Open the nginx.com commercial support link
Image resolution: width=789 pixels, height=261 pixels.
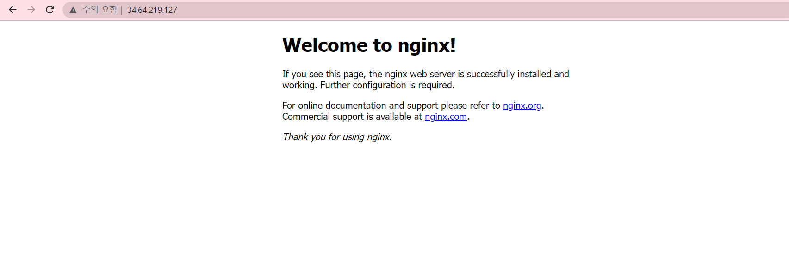(446, 117)
